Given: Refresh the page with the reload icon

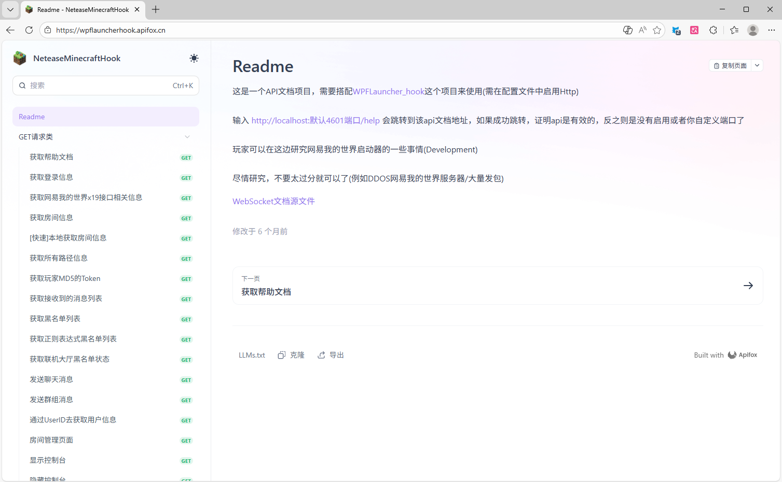Looking at the screenshot, I should 29,30.
